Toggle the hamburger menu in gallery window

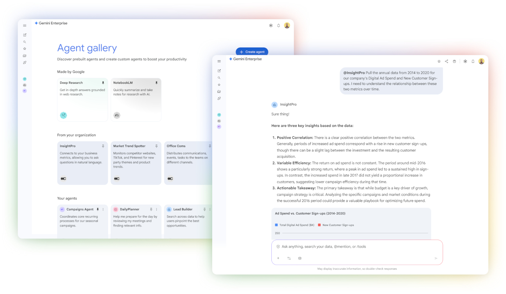pos(25,26)
